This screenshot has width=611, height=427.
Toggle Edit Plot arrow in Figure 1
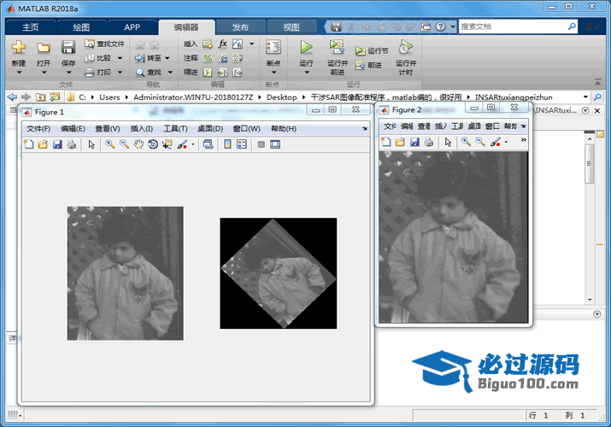[91, 144]
